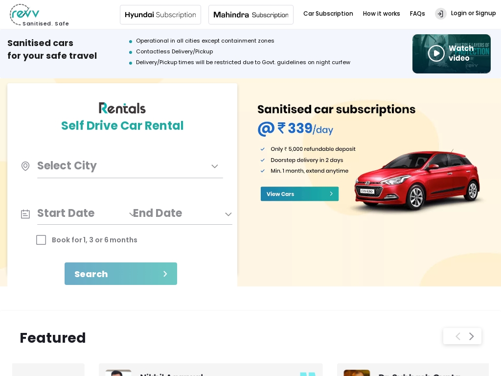501x376 pixels.
Task: Click the night curfew guidelines bullet text
Action: tap(243, 62)
